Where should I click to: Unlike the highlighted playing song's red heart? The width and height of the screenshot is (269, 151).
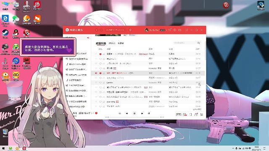(100, 73)
